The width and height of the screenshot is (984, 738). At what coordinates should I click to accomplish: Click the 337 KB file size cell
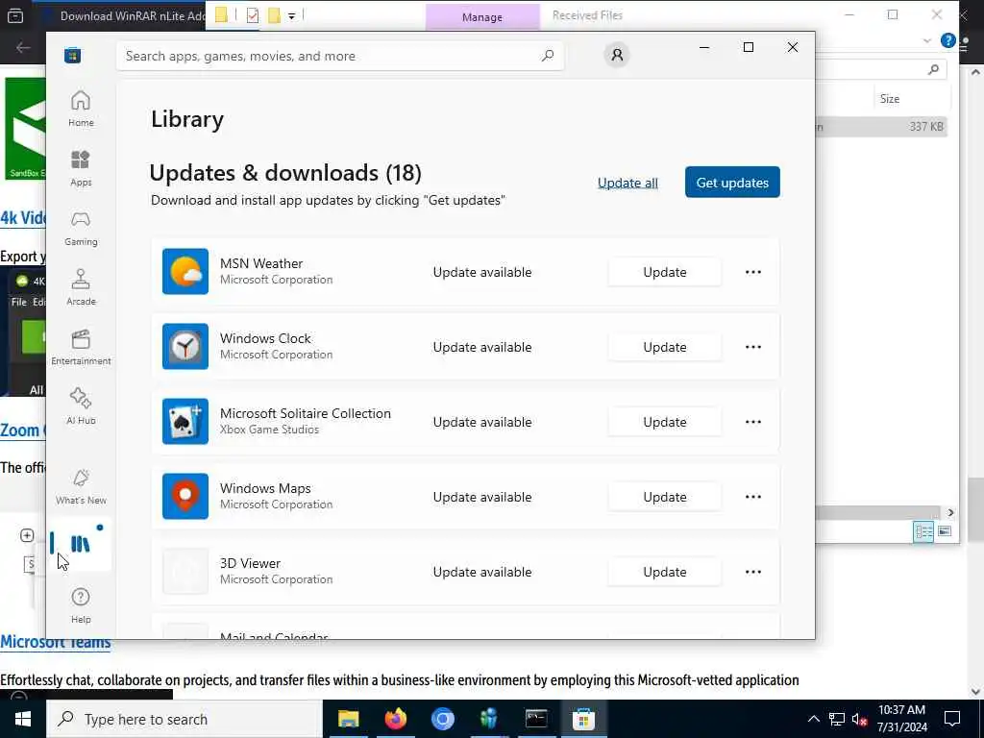[x=926, y=127]
